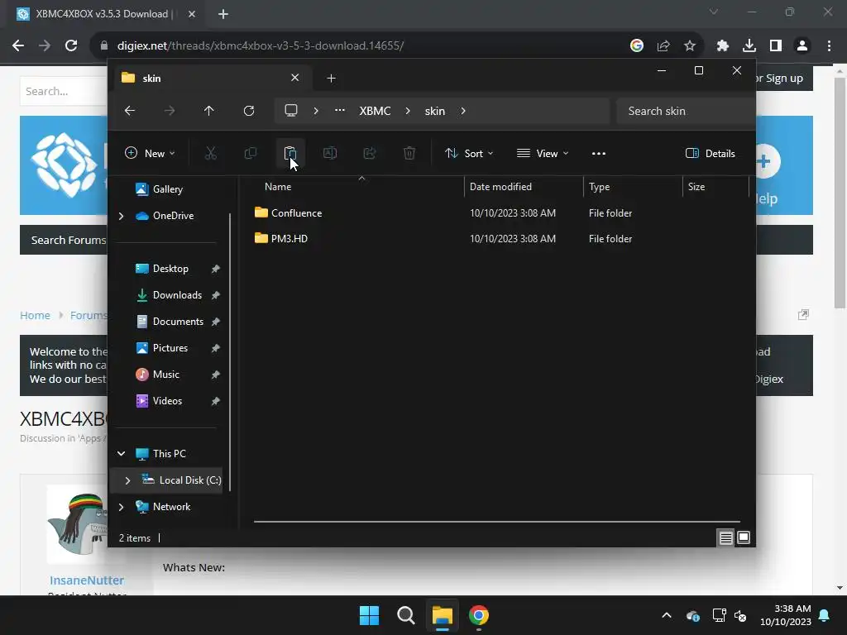Viewport: 847px width, 635px height.
Task: Click XBMC in the breadcrumb path
Action: tap(375, 111)
